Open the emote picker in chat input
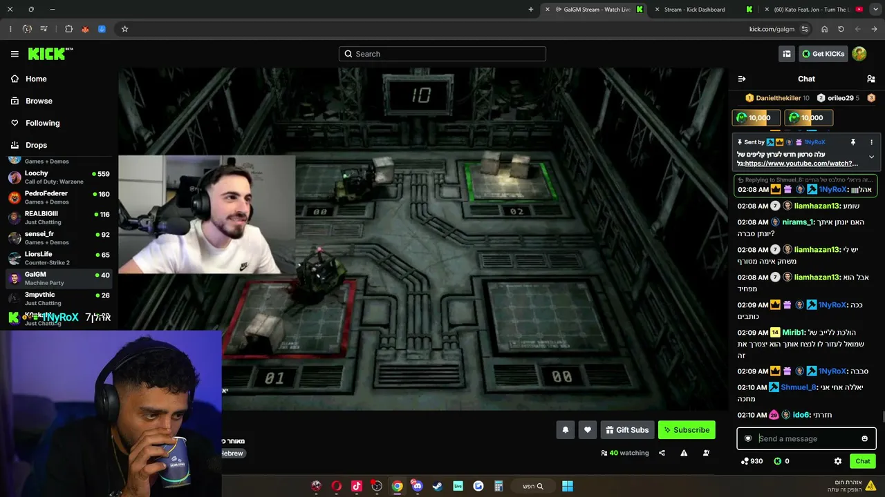 tap(864, 439)
